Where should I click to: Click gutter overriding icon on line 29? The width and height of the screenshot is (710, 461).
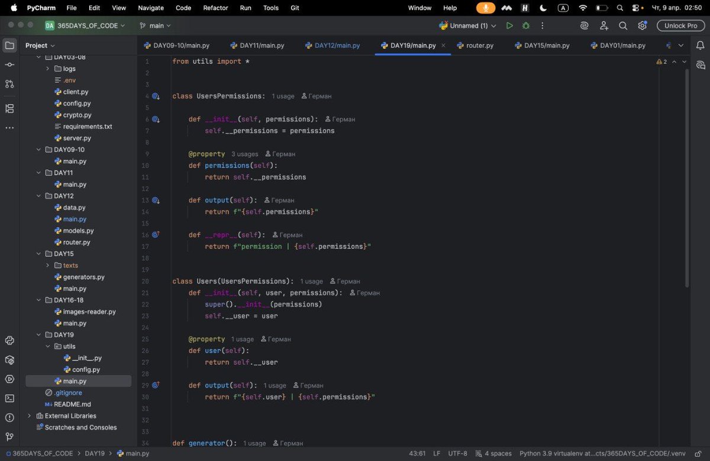[156, 385]
